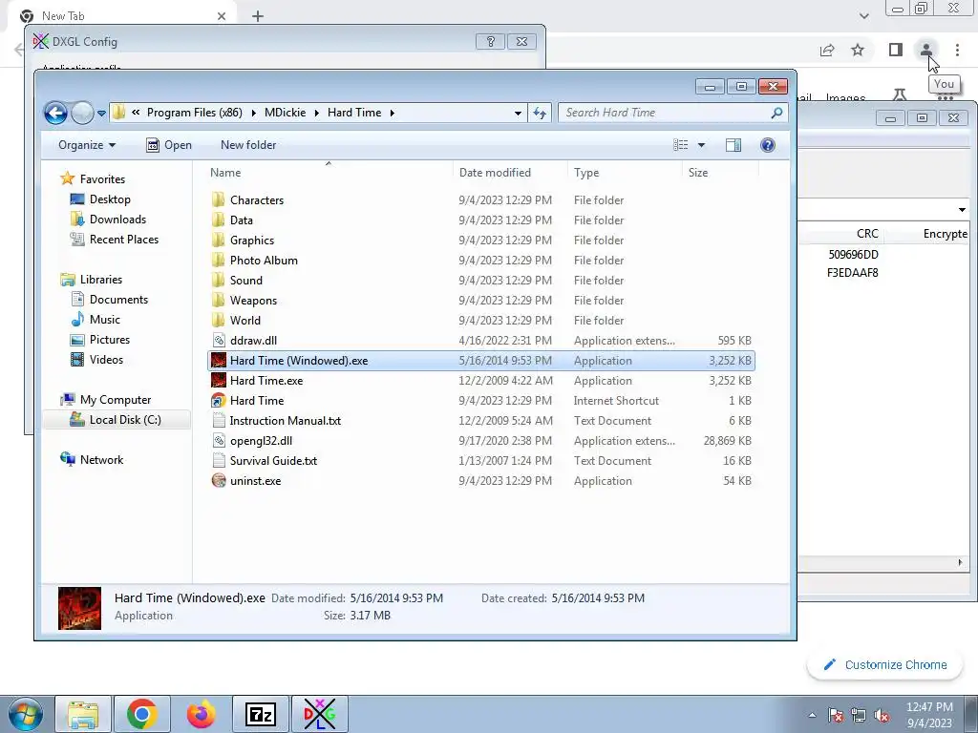Click the Customize Chrome button
Screen dimensions: 978x733
[885, 665]
